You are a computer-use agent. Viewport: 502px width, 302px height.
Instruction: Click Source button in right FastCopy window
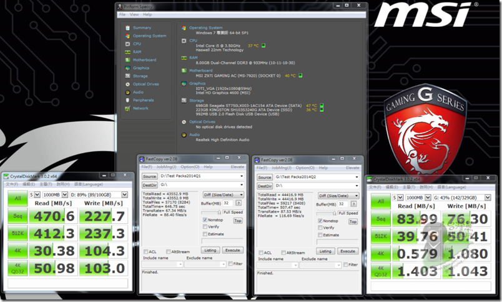coord(265,178)
